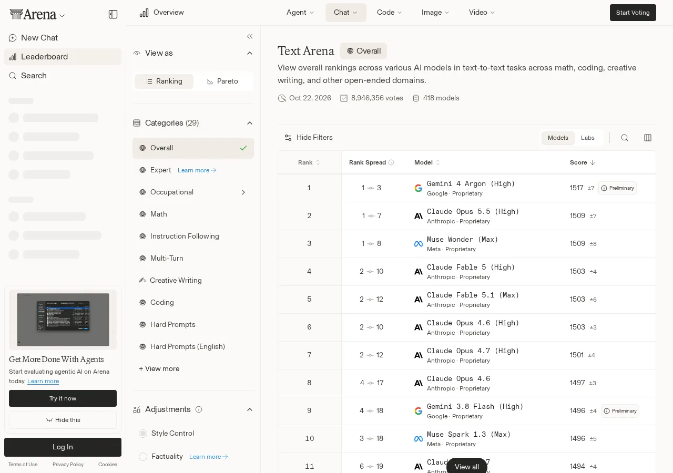673x473 pixels.
Task: Switch view to Pareto
Action: [x=223, y=81]
